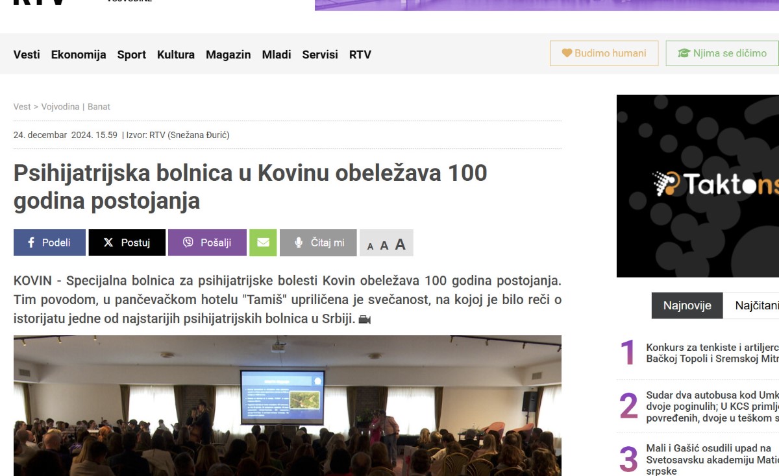Open news item Sudar dva autobusa

pyautogui.click(x=712, y=407)
